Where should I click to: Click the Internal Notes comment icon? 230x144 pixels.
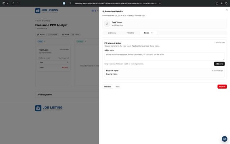106,43
